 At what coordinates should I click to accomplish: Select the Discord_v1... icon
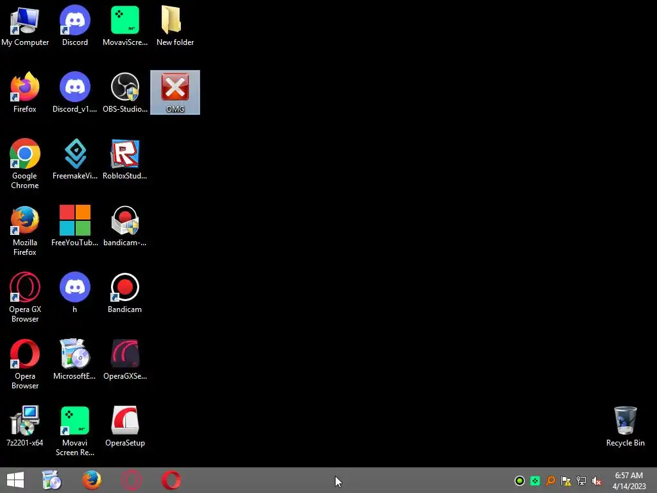click(x=75, y=92)
